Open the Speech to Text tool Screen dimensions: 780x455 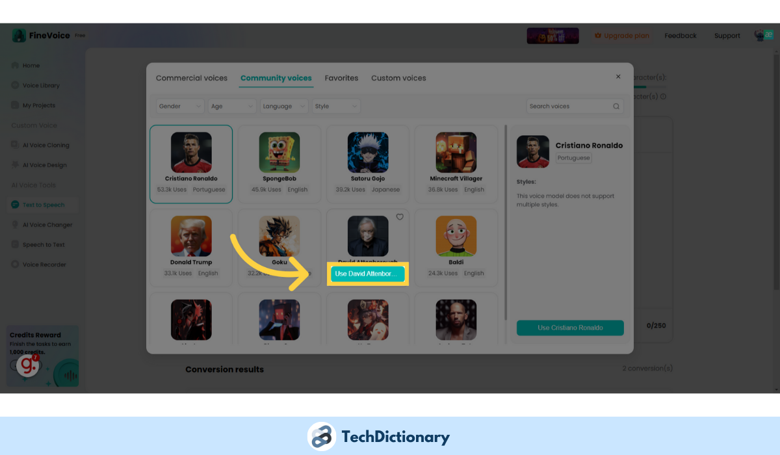pos(38,245)
